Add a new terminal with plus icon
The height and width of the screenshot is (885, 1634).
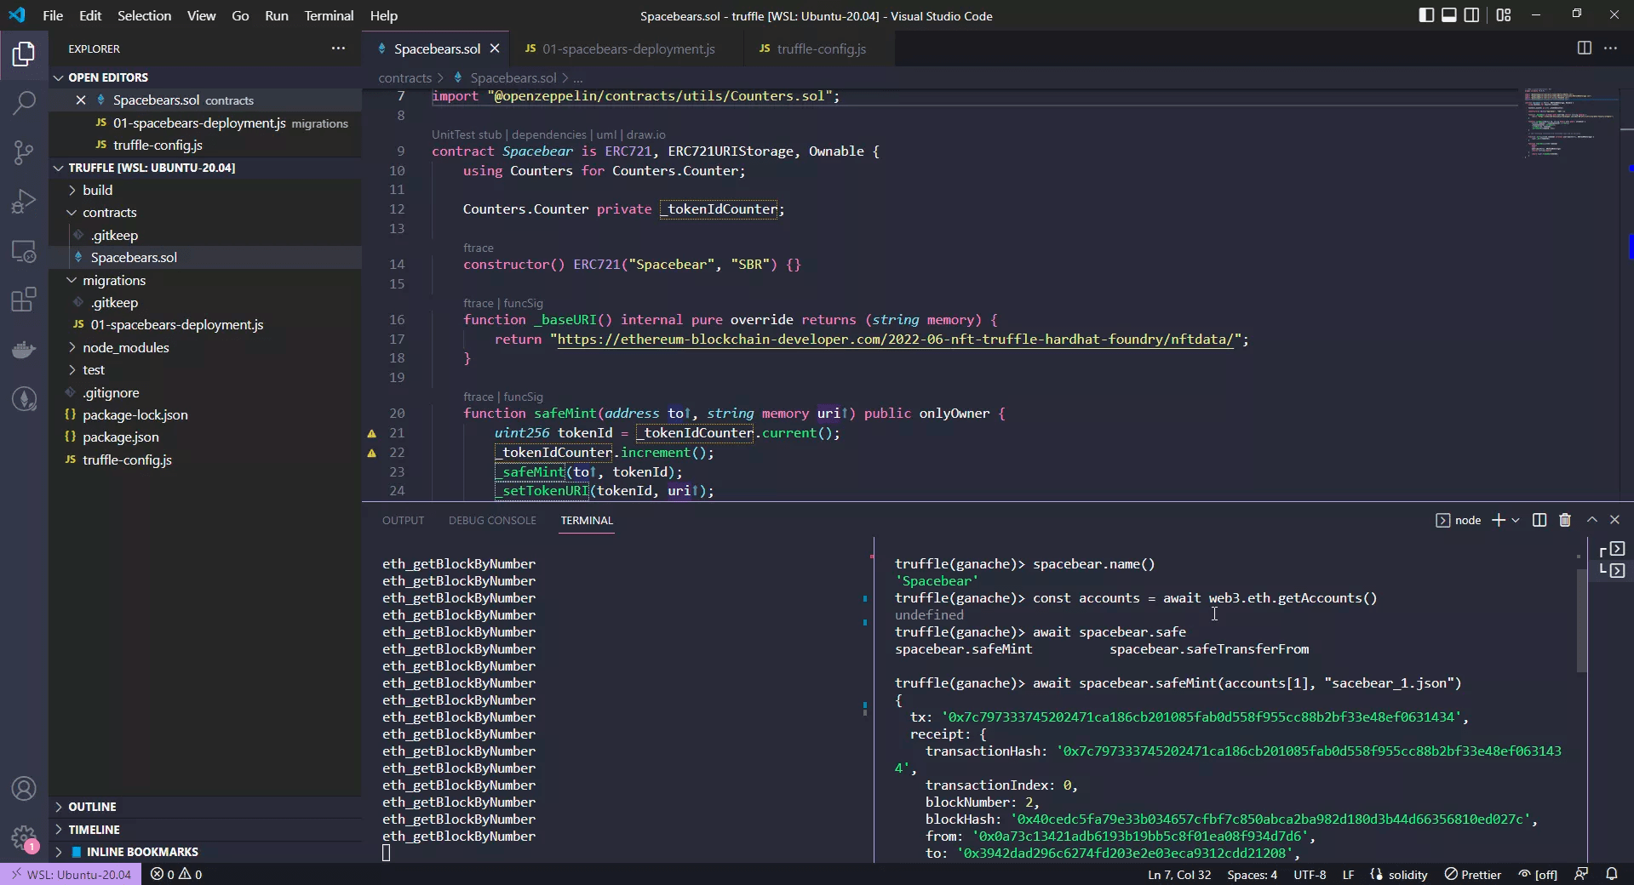[x=1499, y=520]
